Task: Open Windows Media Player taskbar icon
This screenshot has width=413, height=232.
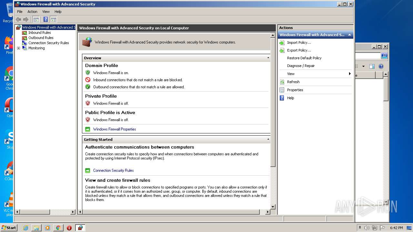Action: coord(47,228)
